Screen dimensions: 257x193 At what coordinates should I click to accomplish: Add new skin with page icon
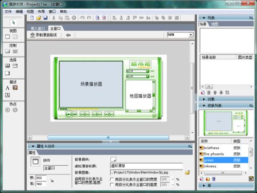[x=201, y=179]
